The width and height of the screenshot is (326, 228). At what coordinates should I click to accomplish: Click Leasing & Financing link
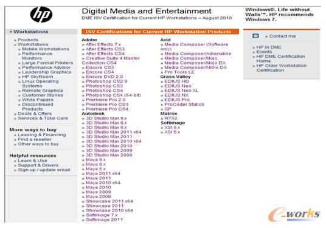click(42, 135)
